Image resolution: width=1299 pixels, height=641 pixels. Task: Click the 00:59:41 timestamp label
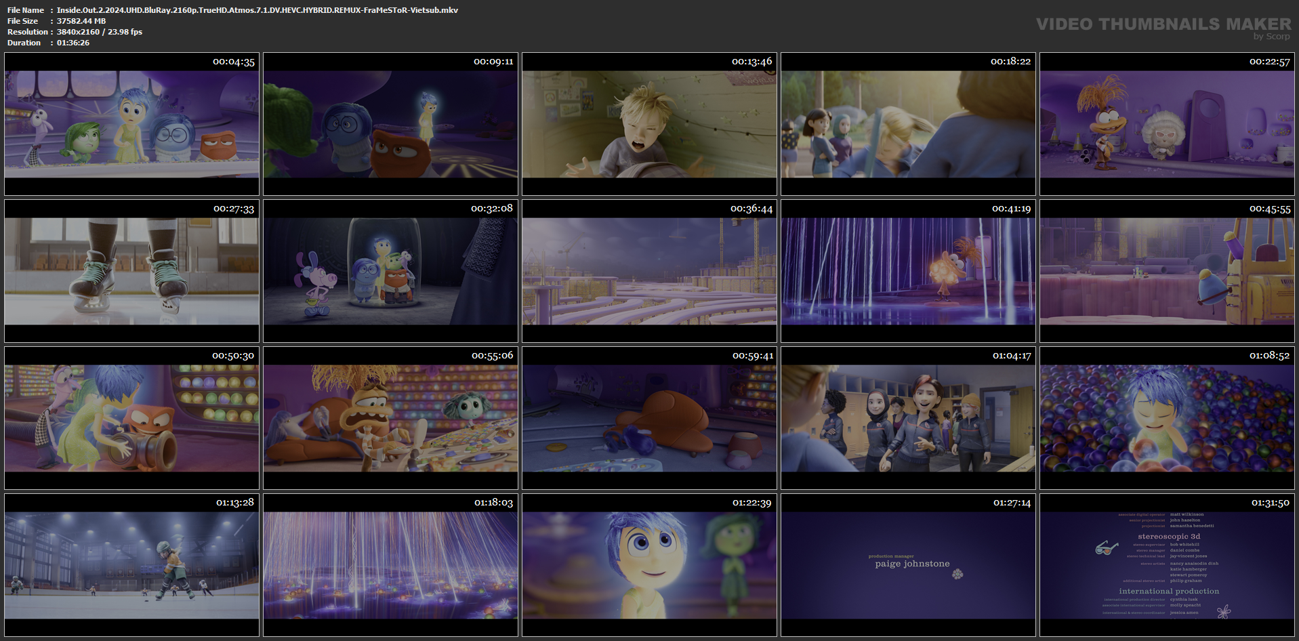(x=753, y=356)
